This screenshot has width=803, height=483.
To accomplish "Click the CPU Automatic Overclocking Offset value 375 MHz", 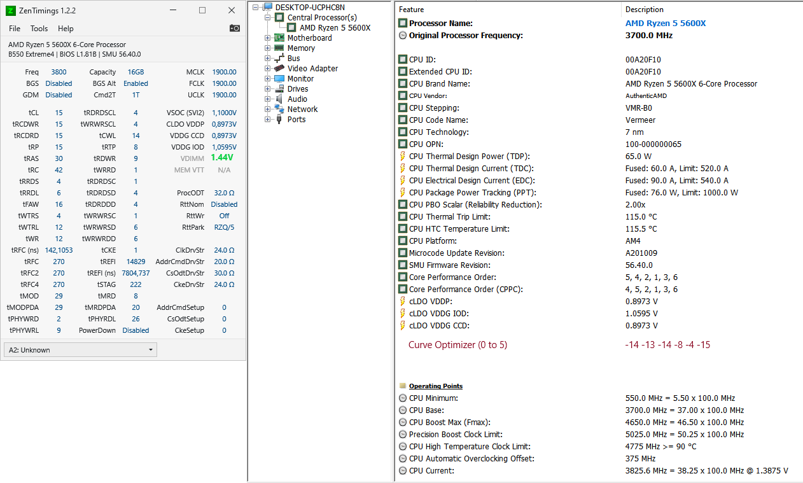I will [640, 458].
